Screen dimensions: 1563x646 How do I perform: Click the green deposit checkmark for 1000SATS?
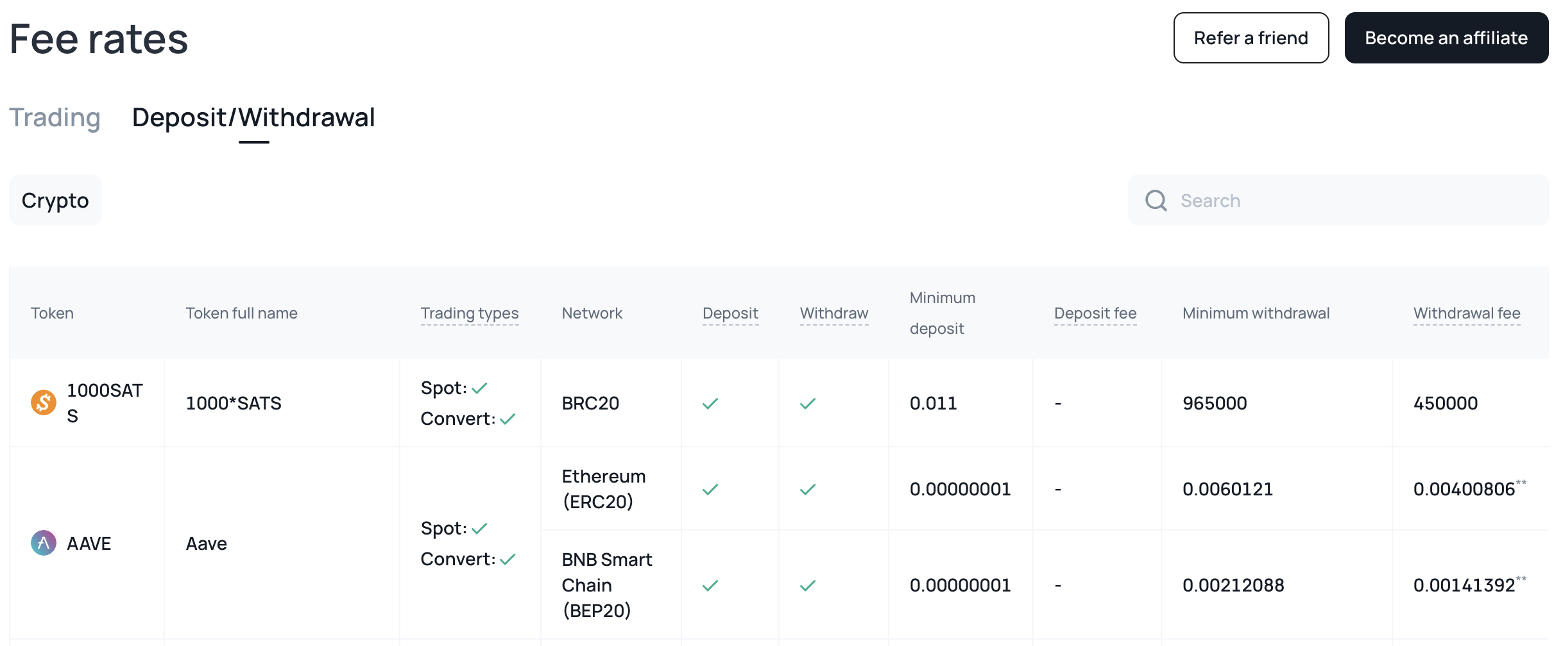pyautogui.click(x=710, y=403)
